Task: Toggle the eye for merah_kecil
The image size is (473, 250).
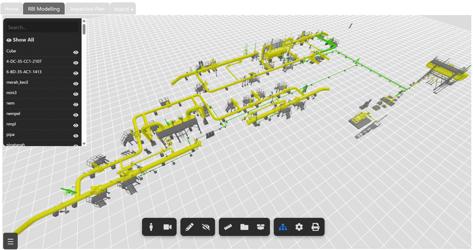Action: coord(76,84)
